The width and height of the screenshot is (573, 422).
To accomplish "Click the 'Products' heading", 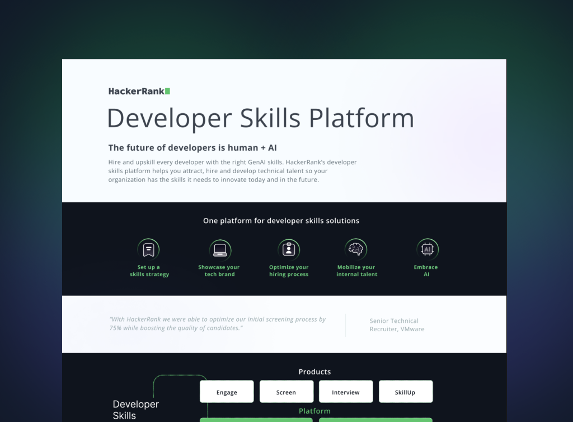I will [x=314, y=372].
